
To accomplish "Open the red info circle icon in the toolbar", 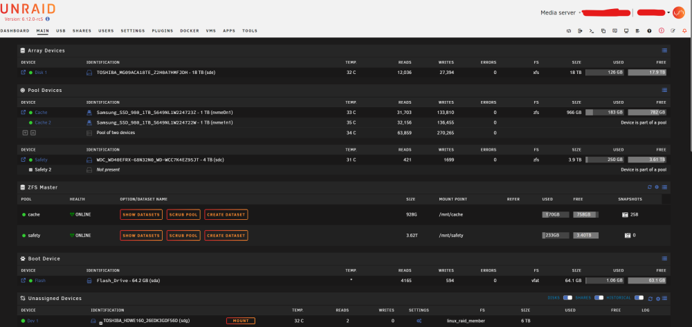I will (661, 31).
